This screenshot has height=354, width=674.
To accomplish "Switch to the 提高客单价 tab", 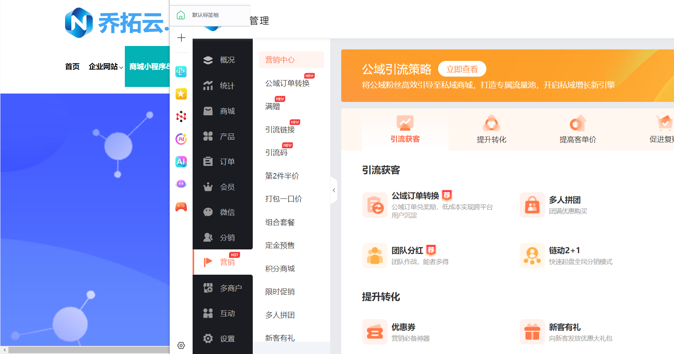I will click(x=577, y=129).
